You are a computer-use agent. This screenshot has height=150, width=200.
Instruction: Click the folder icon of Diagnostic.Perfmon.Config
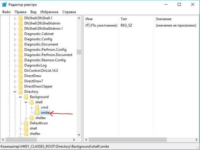point(21,50)
